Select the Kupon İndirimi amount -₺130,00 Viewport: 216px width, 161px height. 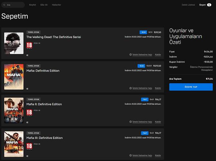click(x=208, y=62)
